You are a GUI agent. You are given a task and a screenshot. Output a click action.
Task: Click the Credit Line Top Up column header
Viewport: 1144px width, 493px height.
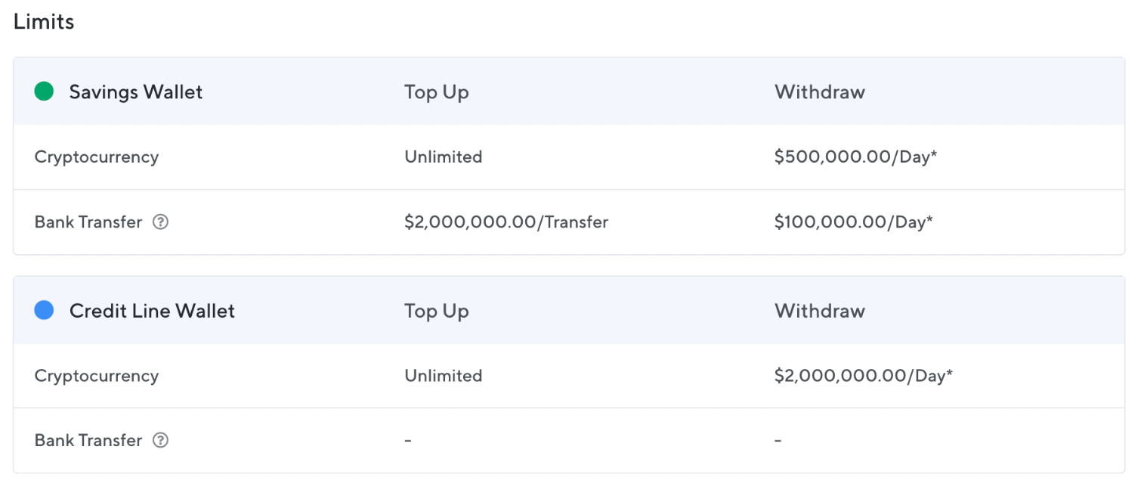click(x=437, y=311)
